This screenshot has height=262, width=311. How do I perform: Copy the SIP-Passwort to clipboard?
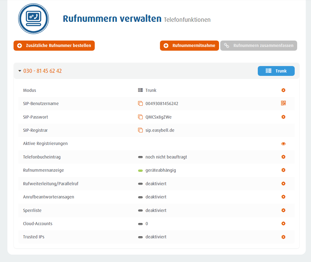tap(140, 117)
